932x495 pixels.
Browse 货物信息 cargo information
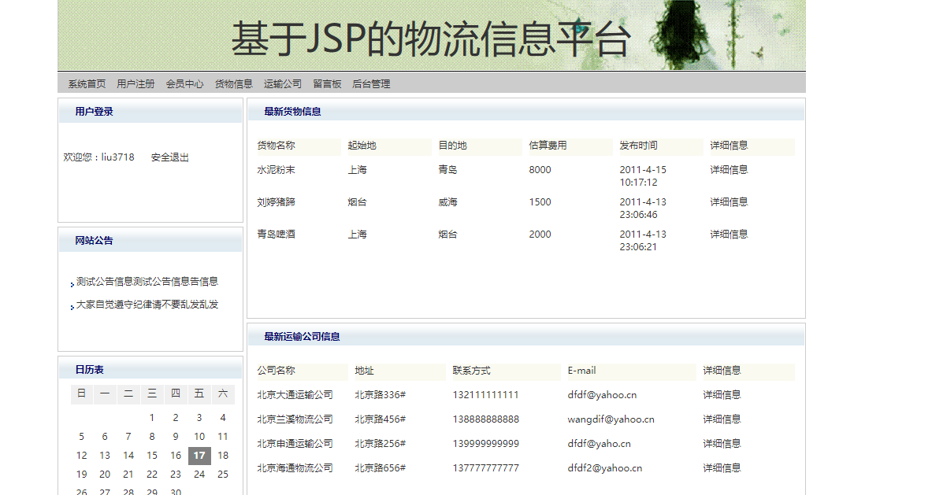click(233, 83)
